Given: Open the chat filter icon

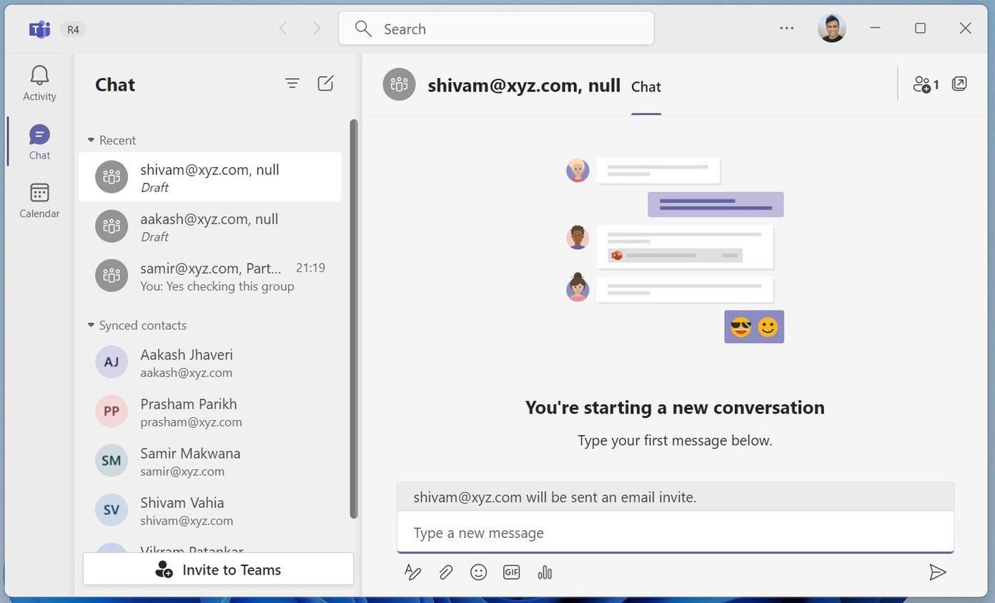Looking at the screenshot, I should (292, 84).
